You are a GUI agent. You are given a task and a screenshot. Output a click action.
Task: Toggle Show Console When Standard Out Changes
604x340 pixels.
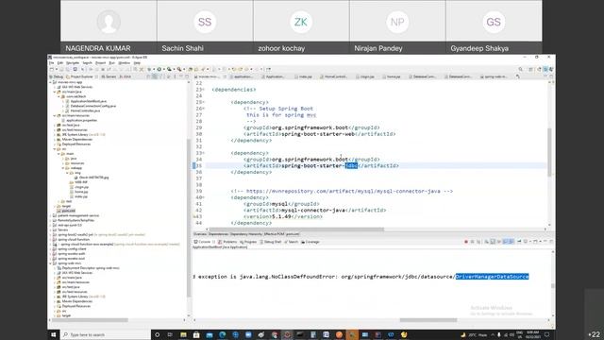pyautogui.click(x=505, y=242)
